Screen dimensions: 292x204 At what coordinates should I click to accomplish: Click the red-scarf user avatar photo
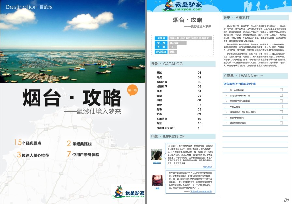point(157,180)
